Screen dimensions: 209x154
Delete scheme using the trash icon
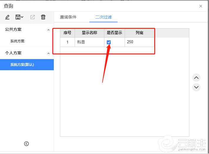click(43, 17)
